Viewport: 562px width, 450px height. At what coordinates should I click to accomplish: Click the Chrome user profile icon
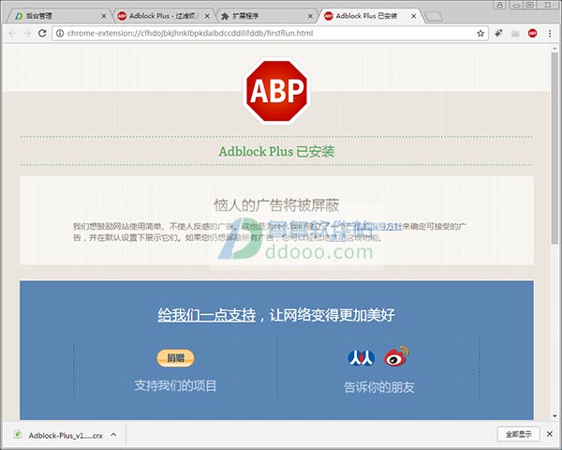click(x=499, y=5)
